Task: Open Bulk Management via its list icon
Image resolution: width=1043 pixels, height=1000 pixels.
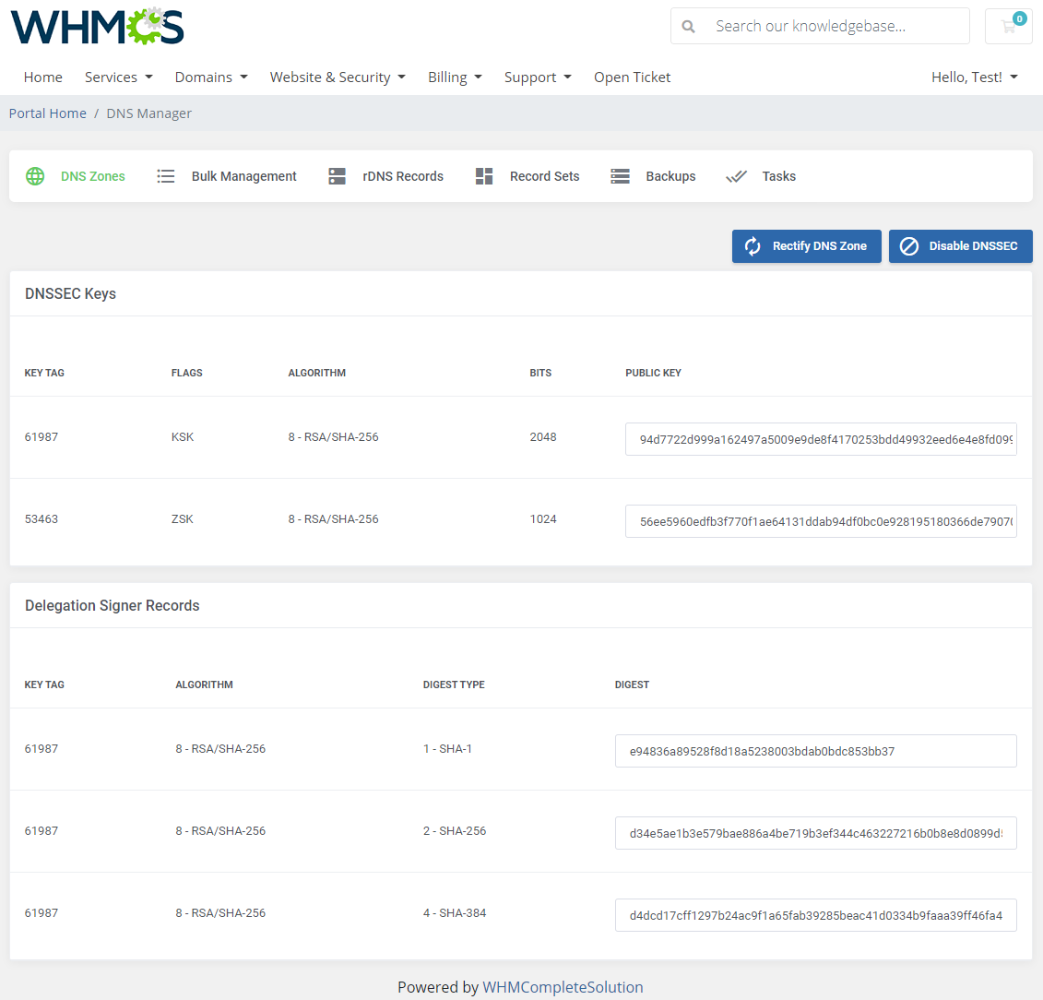Action: [166, 175]
